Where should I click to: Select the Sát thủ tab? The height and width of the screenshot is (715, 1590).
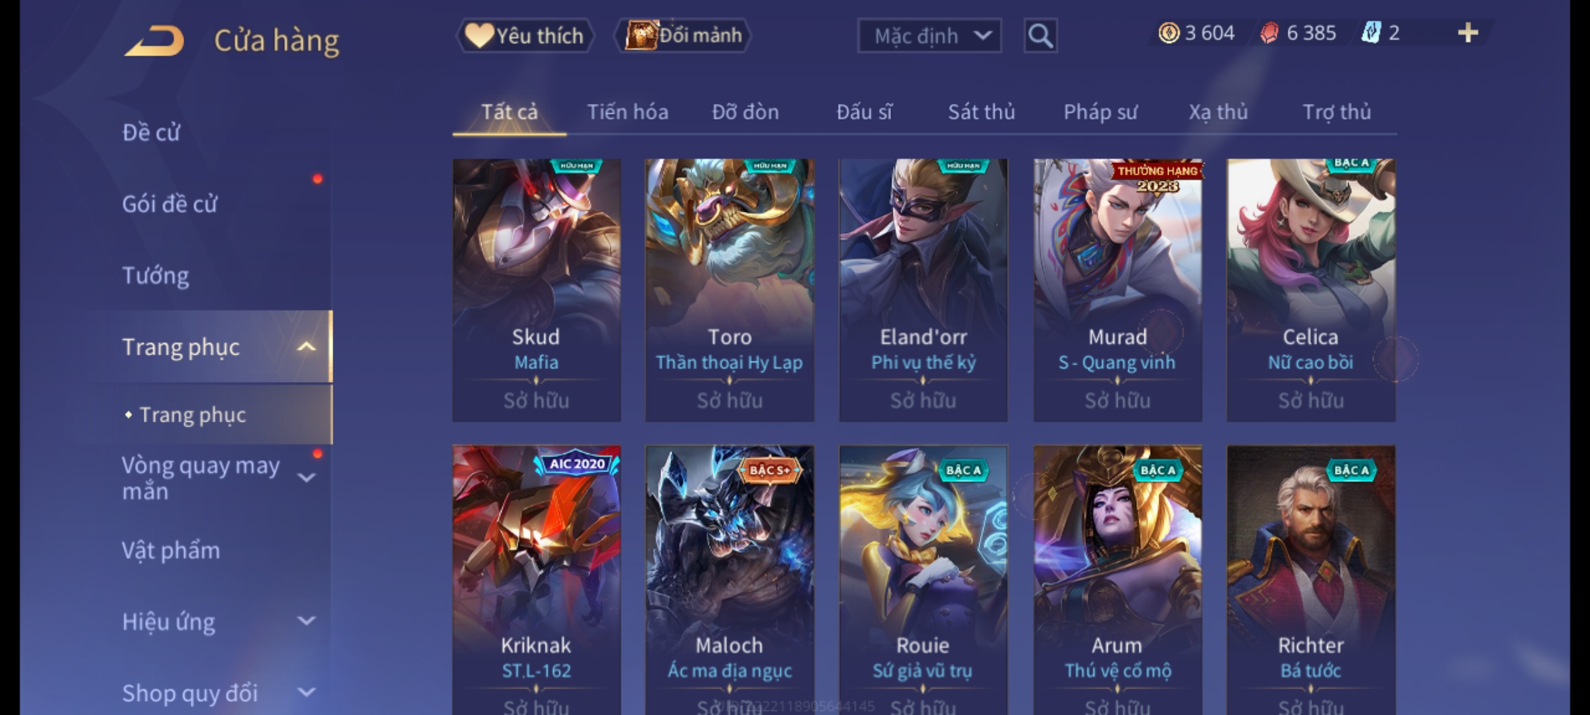[x=981, y=112]
